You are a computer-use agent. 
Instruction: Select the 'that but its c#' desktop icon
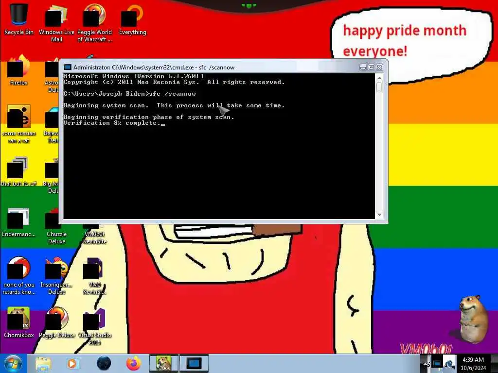pos(19,171)
